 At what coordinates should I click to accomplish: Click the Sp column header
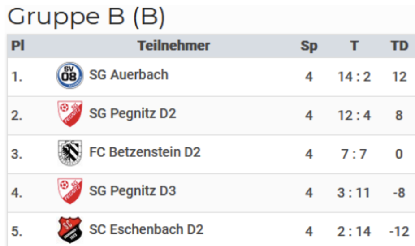pyautogui.click(x=309, y=46)
